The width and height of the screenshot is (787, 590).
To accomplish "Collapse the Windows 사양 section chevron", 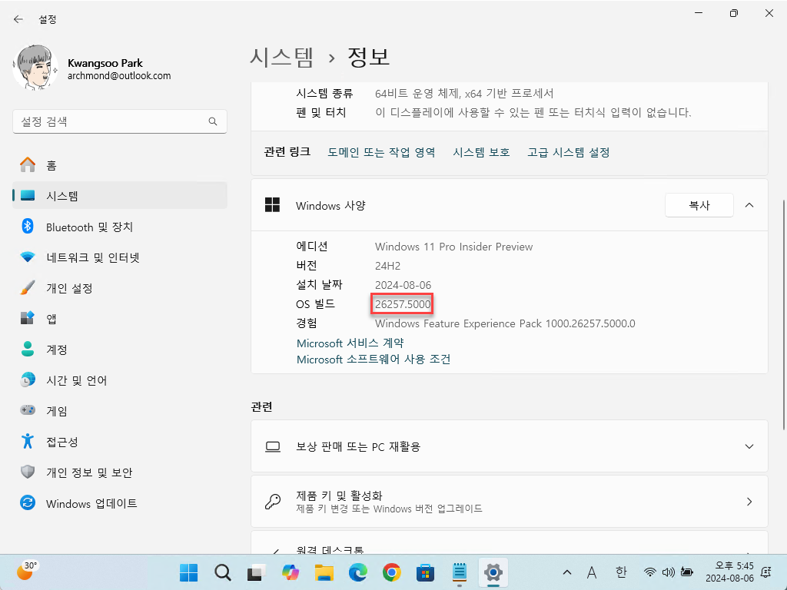I will tap(749, 205).
